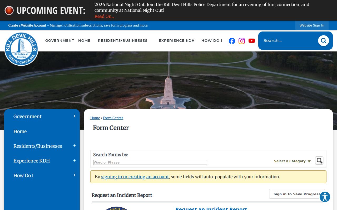Click the Residents/Businesses sidebar link

tap(38, 146)
